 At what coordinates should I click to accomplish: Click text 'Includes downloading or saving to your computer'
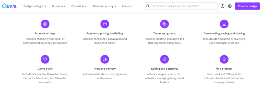click(x=224, y=41)
